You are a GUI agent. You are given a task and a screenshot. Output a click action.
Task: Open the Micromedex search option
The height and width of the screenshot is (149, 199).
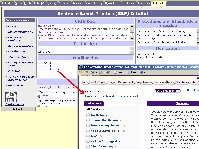point(17,57)
